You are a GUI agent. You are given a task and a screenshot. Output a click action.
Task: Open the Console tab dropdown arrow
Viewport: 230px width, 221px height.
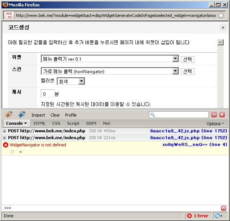25,123
